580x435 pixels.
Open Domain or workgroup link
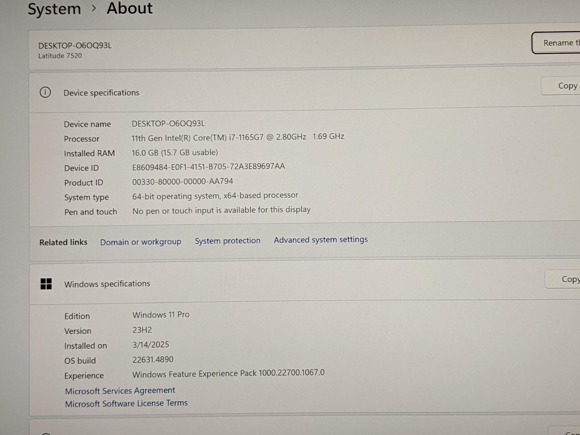pyautogui.click(x=141, y=242)
